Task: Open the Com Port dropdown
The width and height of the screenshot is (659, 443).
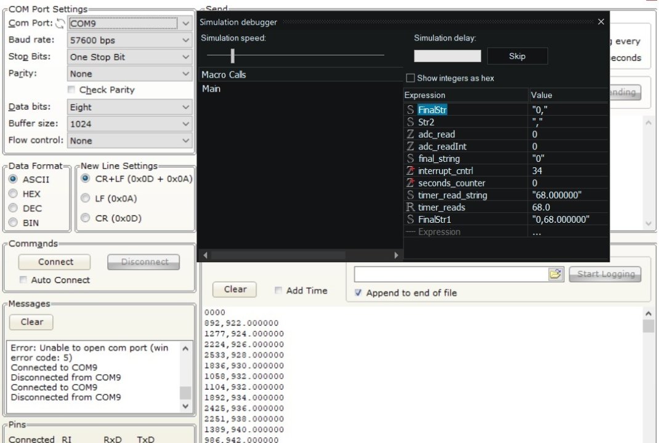Action: (x=130, y=23)
